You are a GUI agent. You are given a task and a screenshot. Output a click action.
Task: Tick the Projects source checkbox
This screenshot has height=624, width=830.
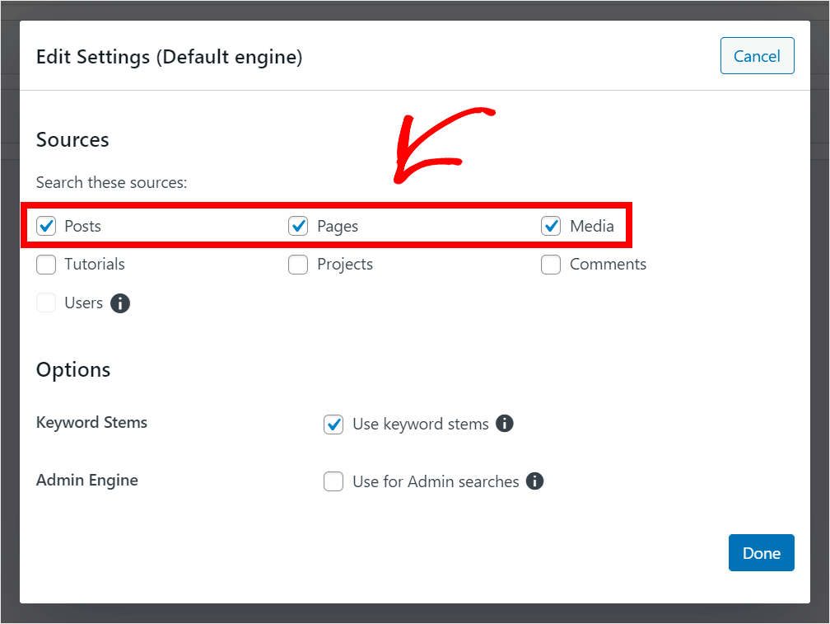click(x=298, y=265)
